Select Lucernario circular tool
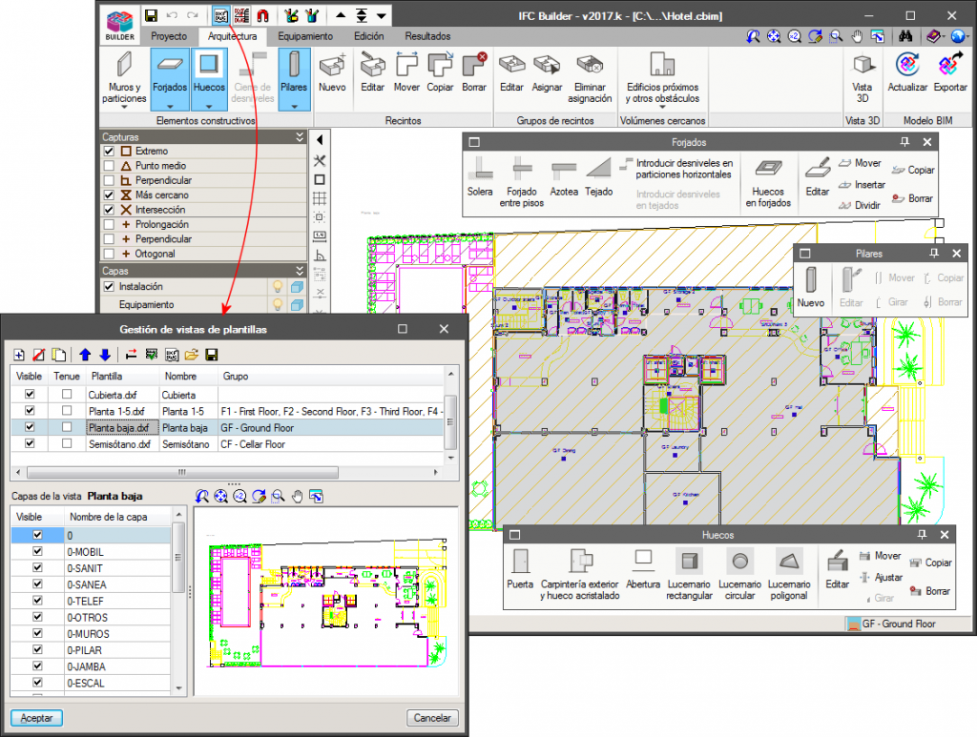This screenshot has height=737, width=977. point(739,574)
